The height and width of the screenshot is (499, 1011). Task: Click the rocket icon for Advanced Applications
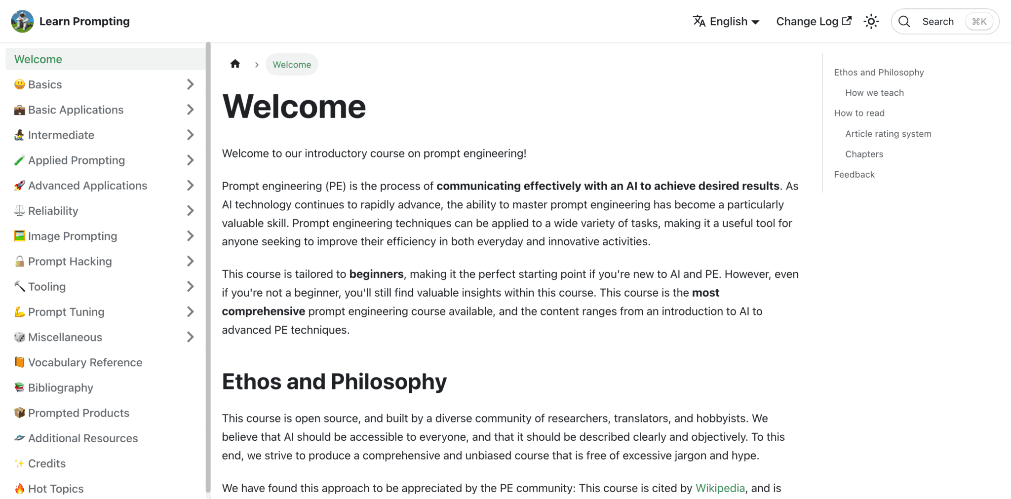pos(19,186)
